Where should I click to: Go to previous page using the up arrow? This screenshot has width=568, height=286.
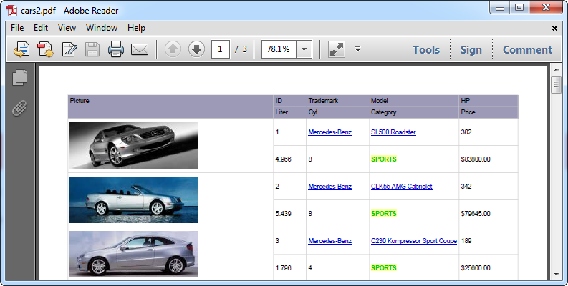[x=173, y=49]
